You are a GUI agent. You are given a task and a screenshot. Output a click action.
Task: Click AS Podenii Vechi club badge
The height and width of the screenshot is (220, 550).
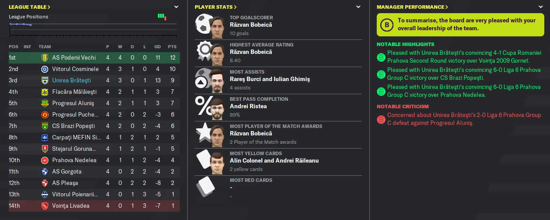(45, 57)
